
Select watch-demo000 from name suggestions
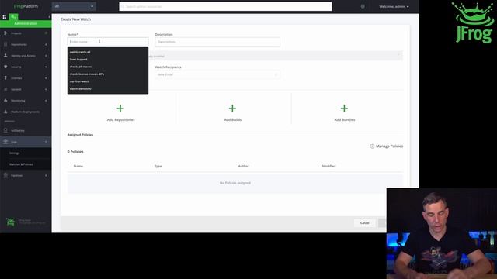pos(108,88)
